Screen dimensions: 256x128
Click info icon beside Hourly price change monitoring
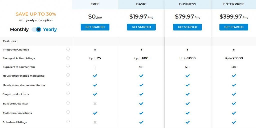tap(68, 75)
